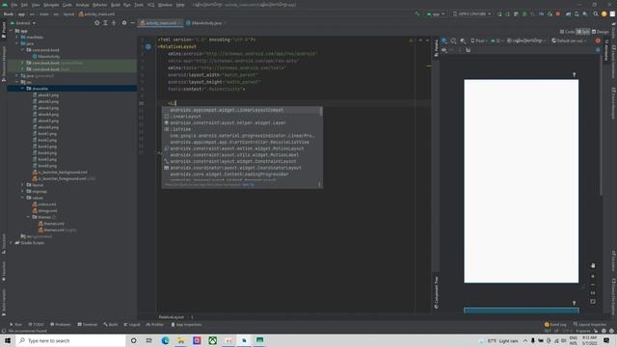Click the gutter icon beside RelativeLayout line
Viewport: 617px width, 347px height.
pos(148,46)
